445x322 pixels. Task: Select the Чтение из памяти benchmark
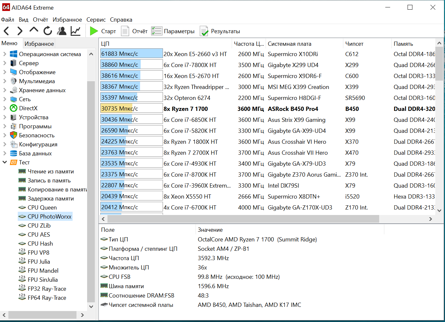click(x=51, y=171)
